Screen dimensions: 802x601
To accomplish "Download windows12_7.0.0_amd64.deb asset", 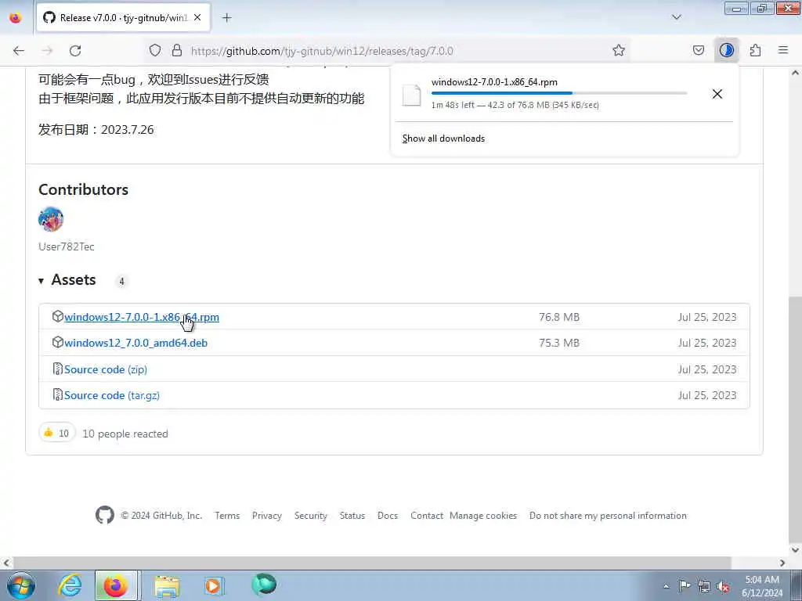I will pyautogui.click(x=136, y=343).
